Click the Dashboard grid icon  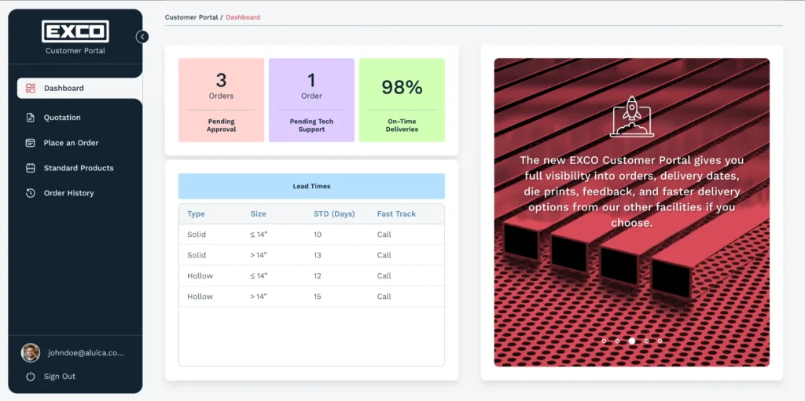[31, 88]
